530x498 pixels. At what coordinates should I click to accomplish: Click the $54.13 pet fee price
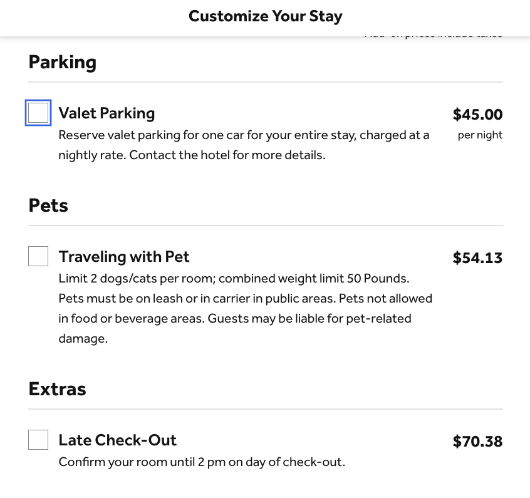pos(477,257)
